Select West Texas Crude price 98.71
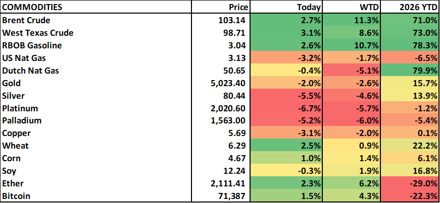Screen dimensions: 440x203 [234, 33]
